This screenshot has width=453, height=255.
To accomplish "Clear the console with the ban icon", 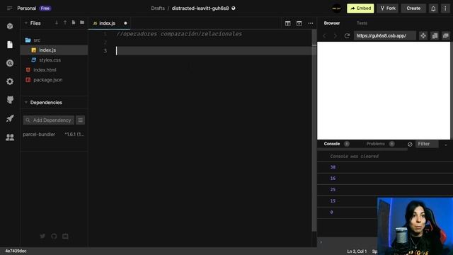I will [410, 144].
